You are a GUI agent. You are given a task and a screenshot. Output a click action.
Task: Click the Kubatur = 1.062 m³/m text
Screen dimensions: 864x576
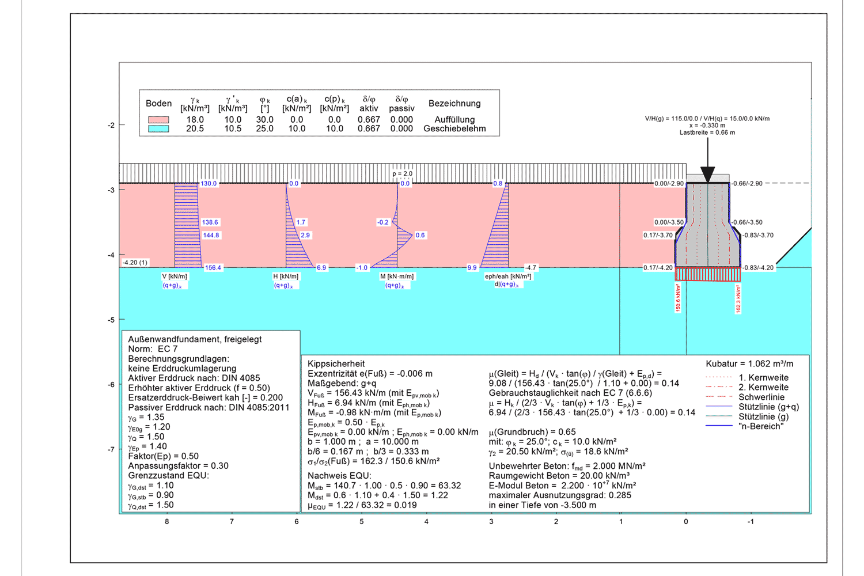749,364
